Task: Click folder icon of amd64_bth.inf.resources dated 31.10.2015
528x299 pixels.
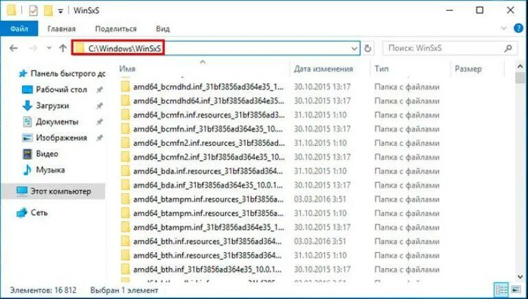Action: tap(125, 255)
